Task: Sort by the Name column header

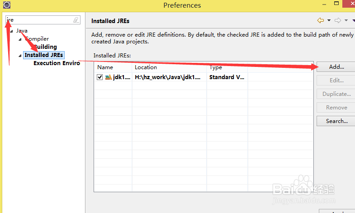Action: (113, 67)
